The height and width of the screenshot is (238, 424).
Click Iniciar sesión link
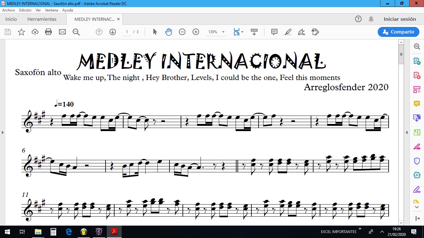click(x=400, y=19)
